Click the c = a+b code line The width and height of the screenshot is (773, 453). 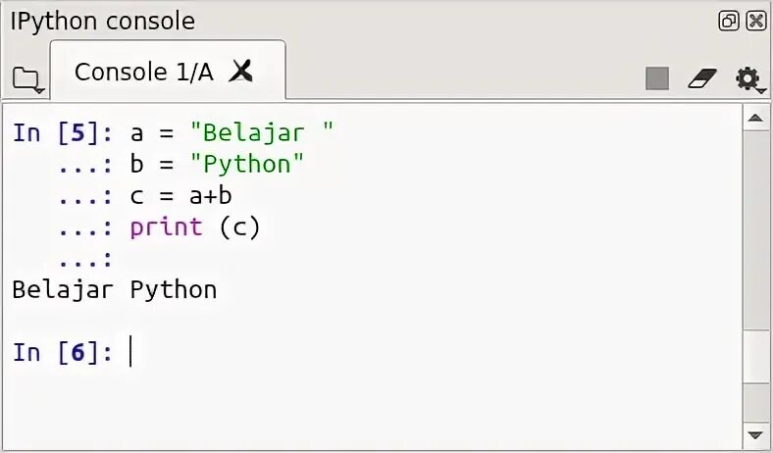point(180,196)
